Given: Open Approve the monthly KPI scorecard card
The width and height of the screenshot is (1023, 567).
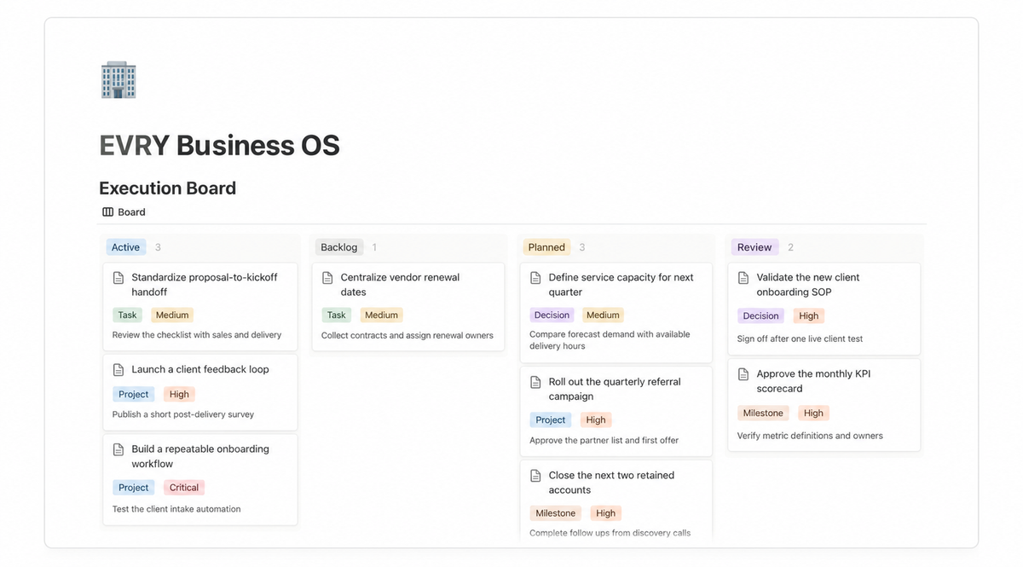Looking at the screenshot, I should pyautogui.click(x=824, y=405).
